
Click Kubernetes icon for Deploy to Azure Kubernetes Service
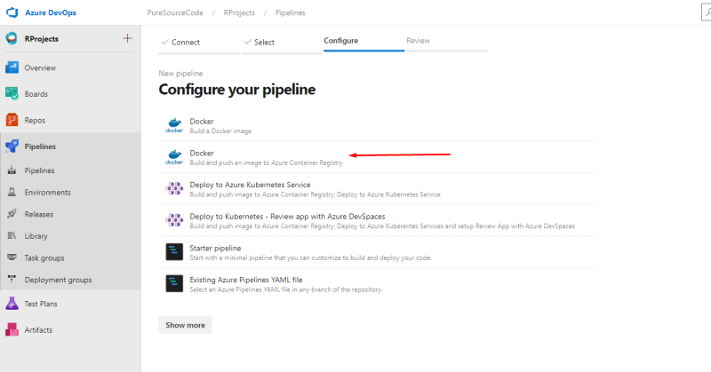(174, 188)
